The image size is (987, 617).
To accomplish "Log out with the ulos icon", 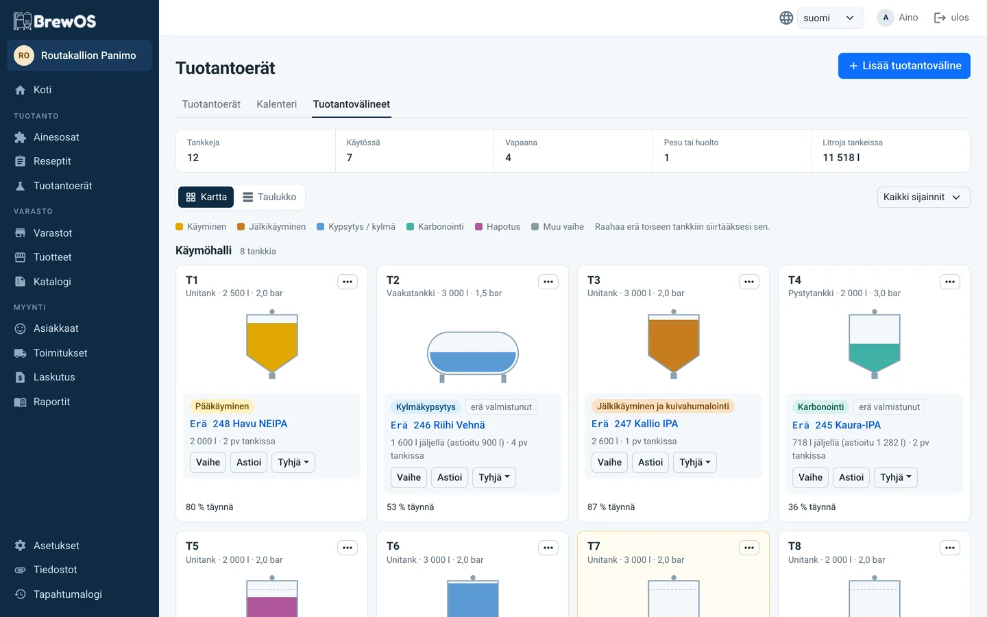I will click(940, 18).
